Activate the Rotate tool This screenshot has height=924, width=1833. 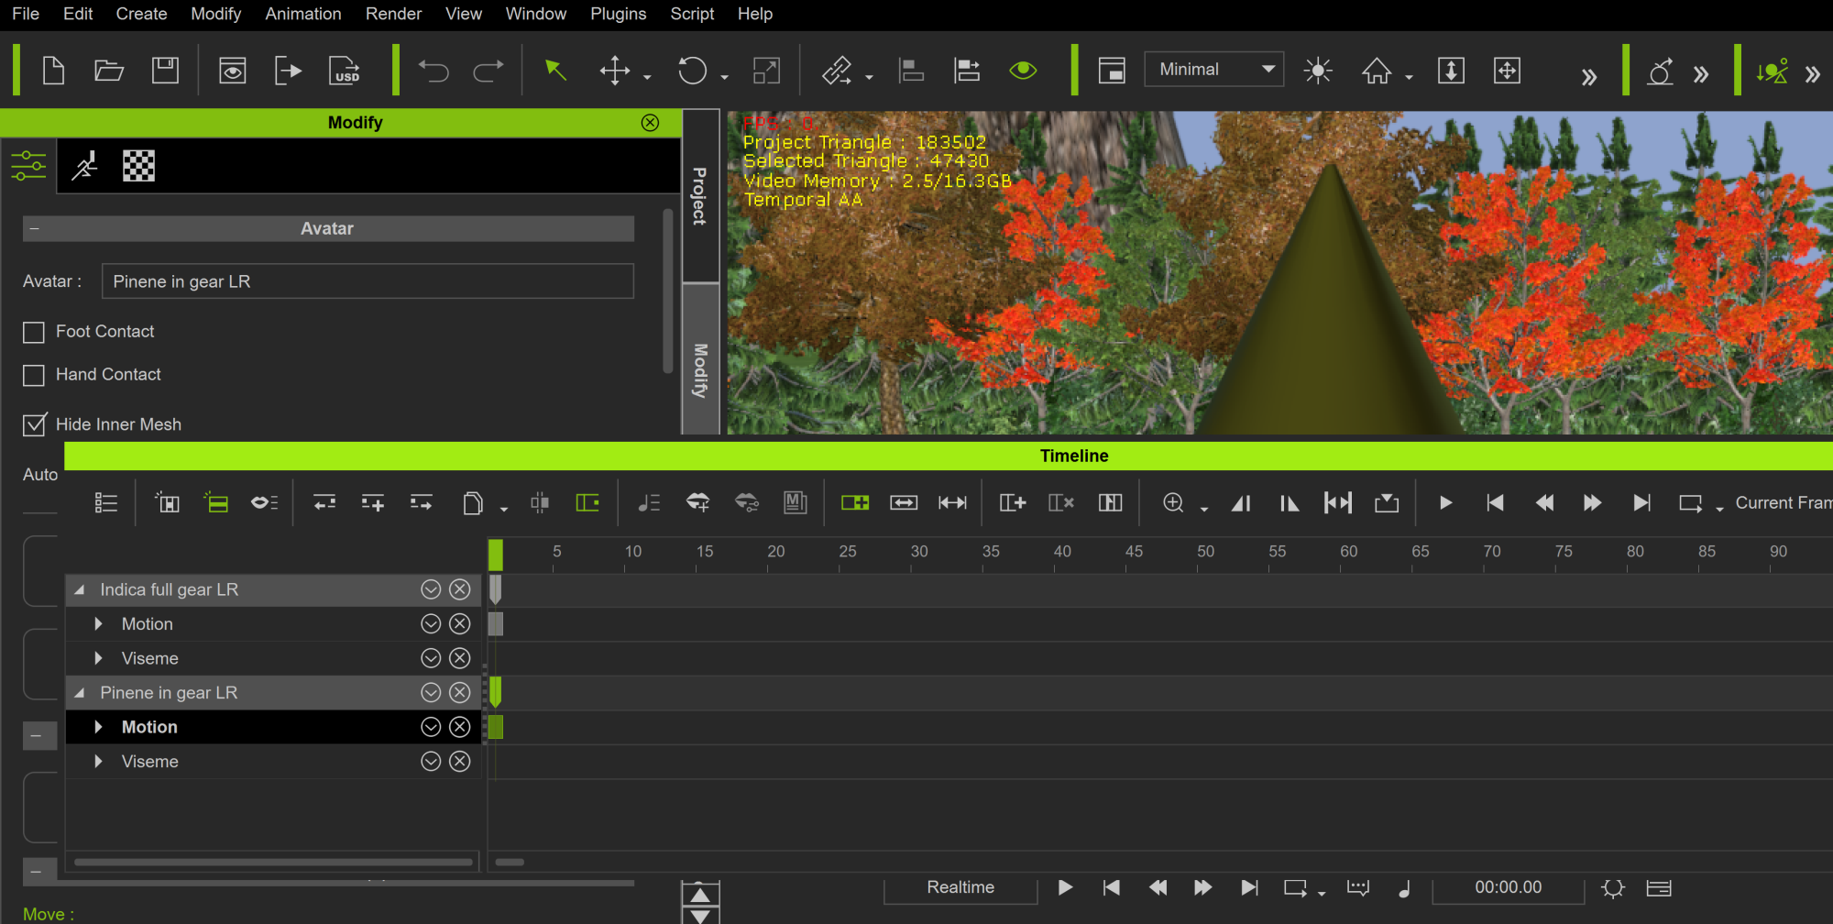click(693, 71)
